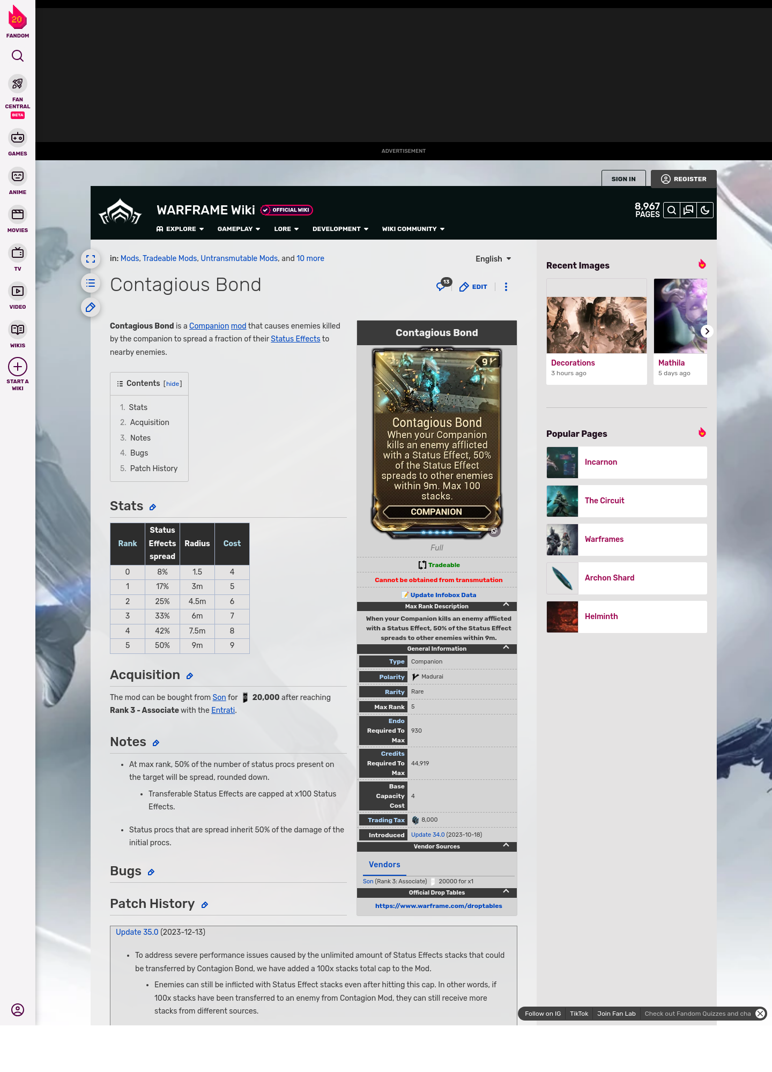Open the user profile icon in sidebar
The image size is (772, 1072).
coord(18,1010)
